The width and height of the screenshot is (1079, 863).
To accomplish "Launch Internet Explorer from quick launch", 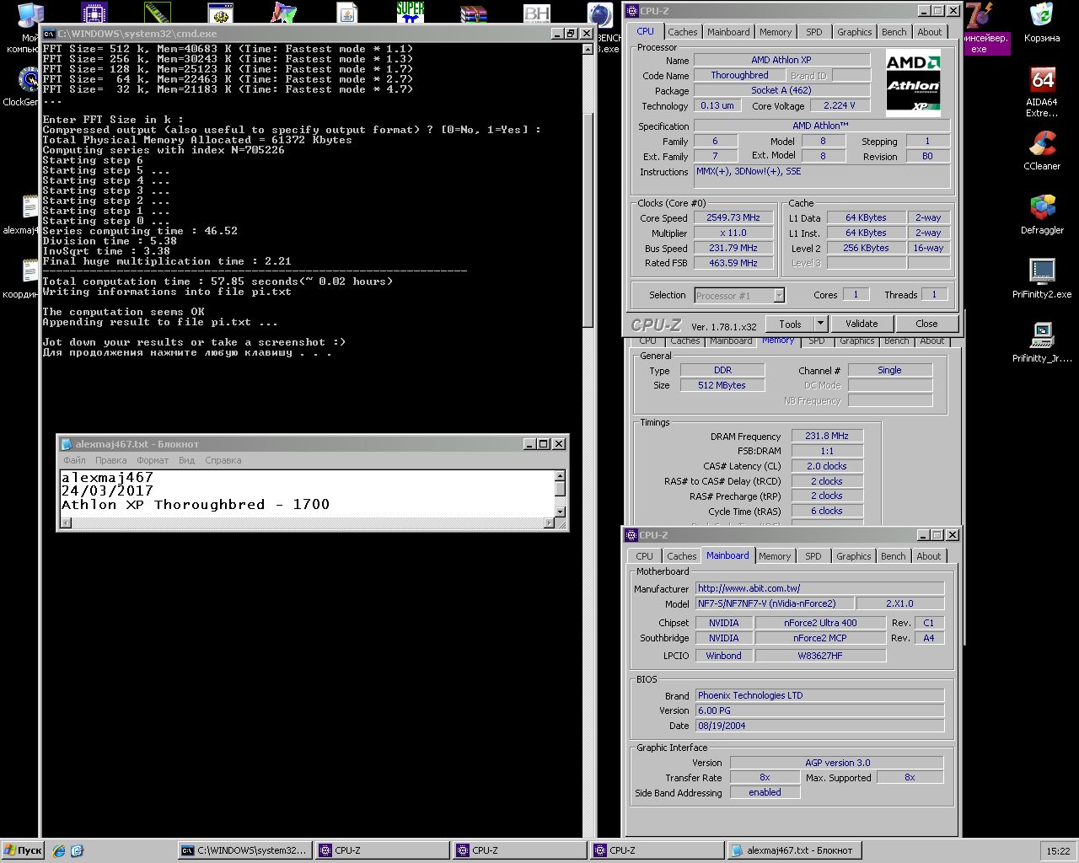I will pos(59,850).
